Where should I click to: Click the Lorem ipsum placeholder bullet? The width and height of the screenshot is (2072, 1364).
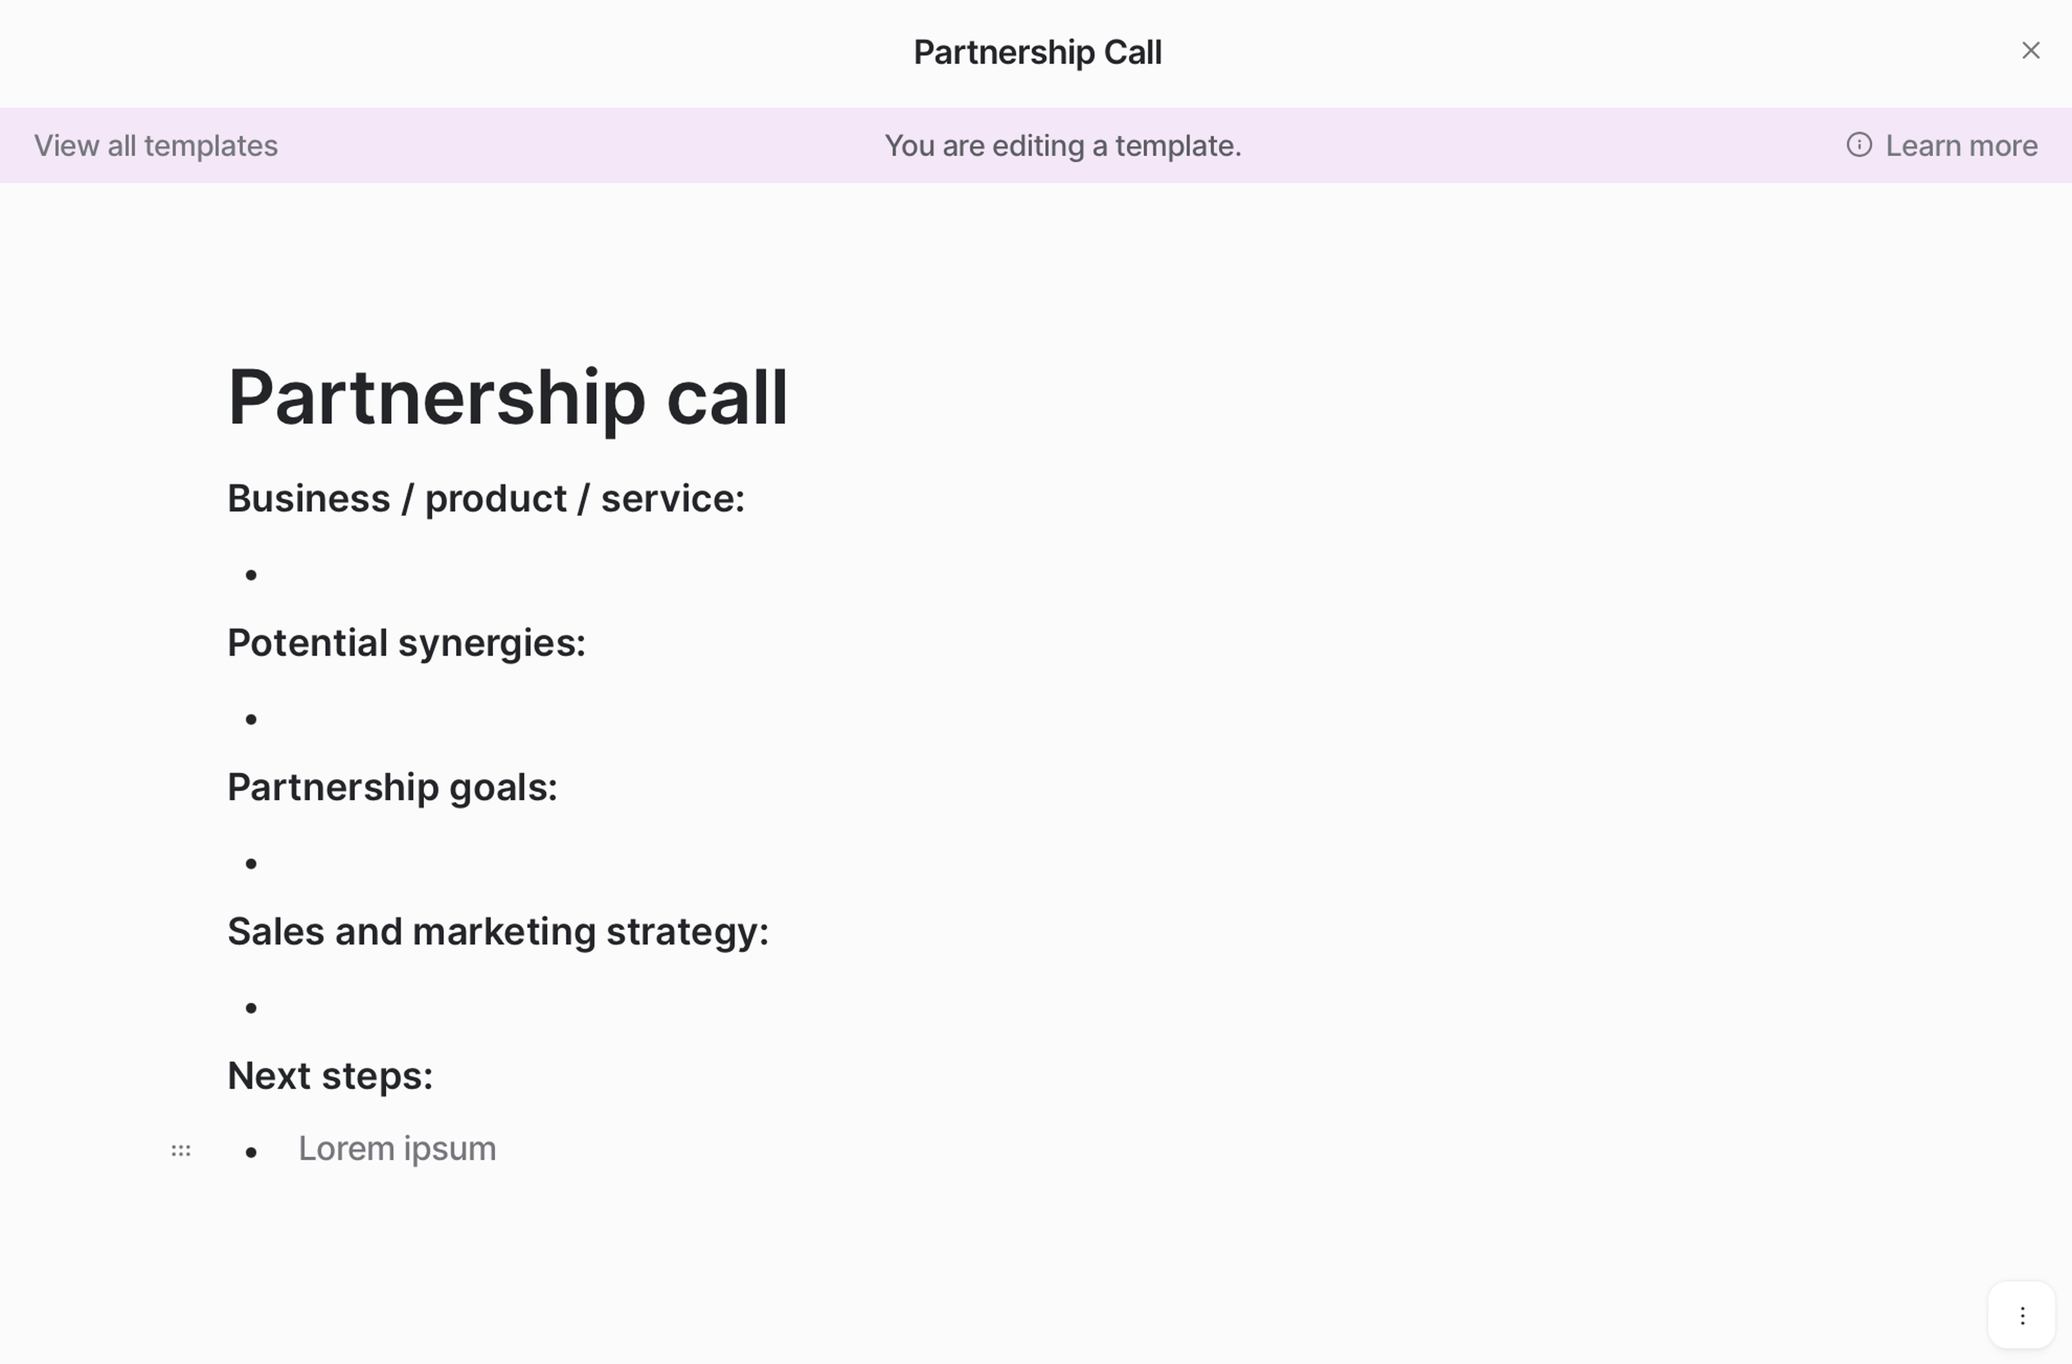point(397,1149)
